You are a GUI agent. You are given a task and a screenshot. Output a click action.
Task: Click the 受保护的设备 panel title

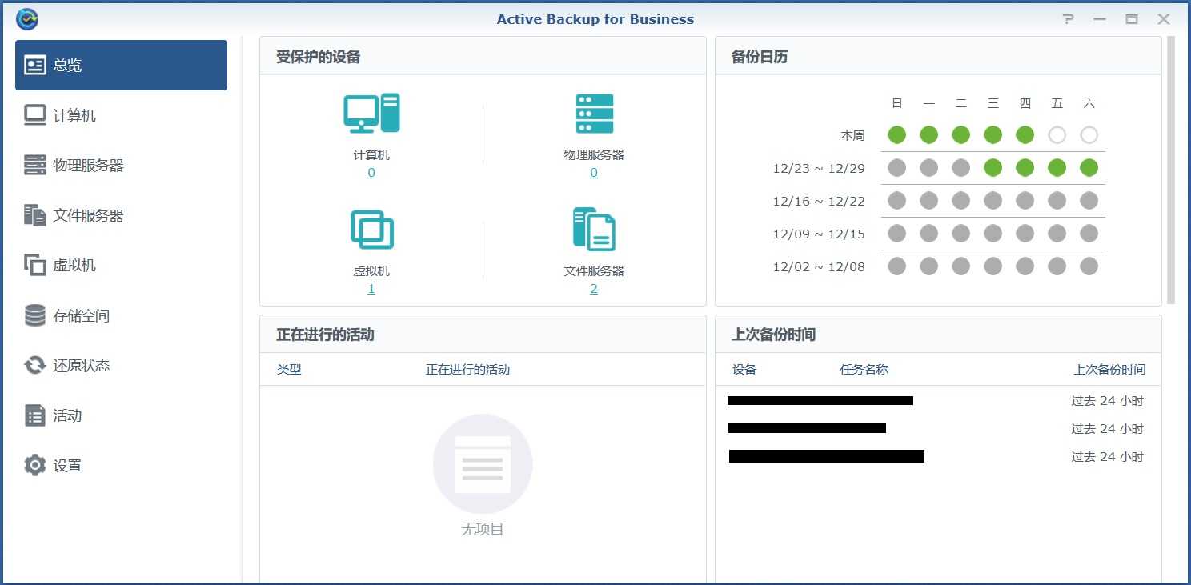319,57
